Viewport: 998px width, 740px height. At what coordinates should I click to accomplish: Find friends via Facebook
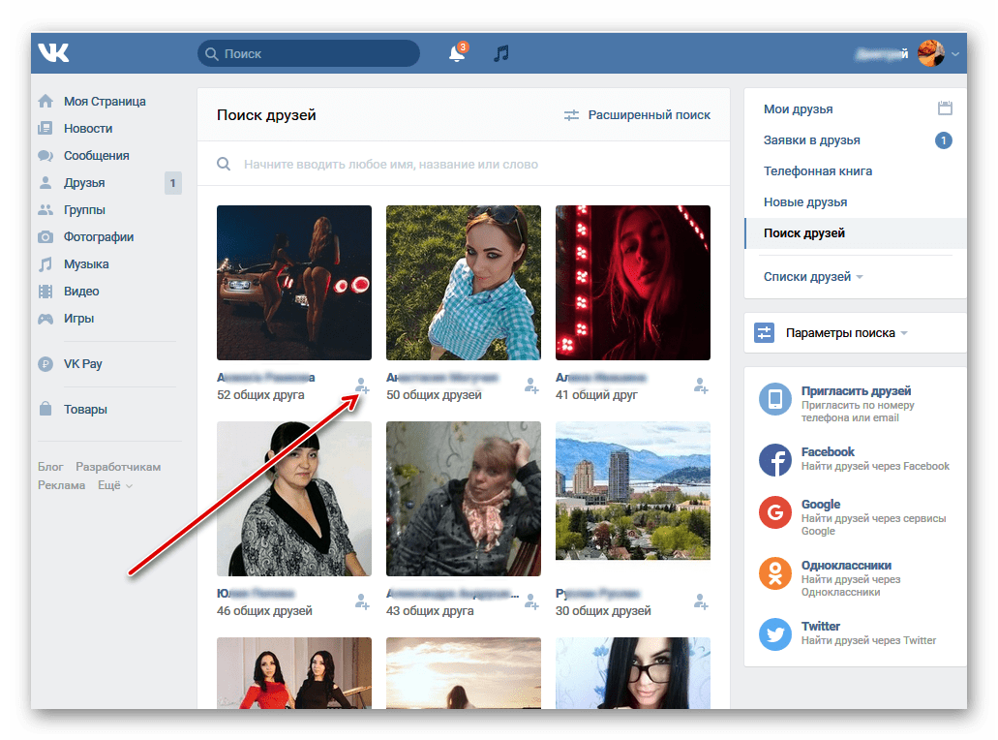point(854,459)
